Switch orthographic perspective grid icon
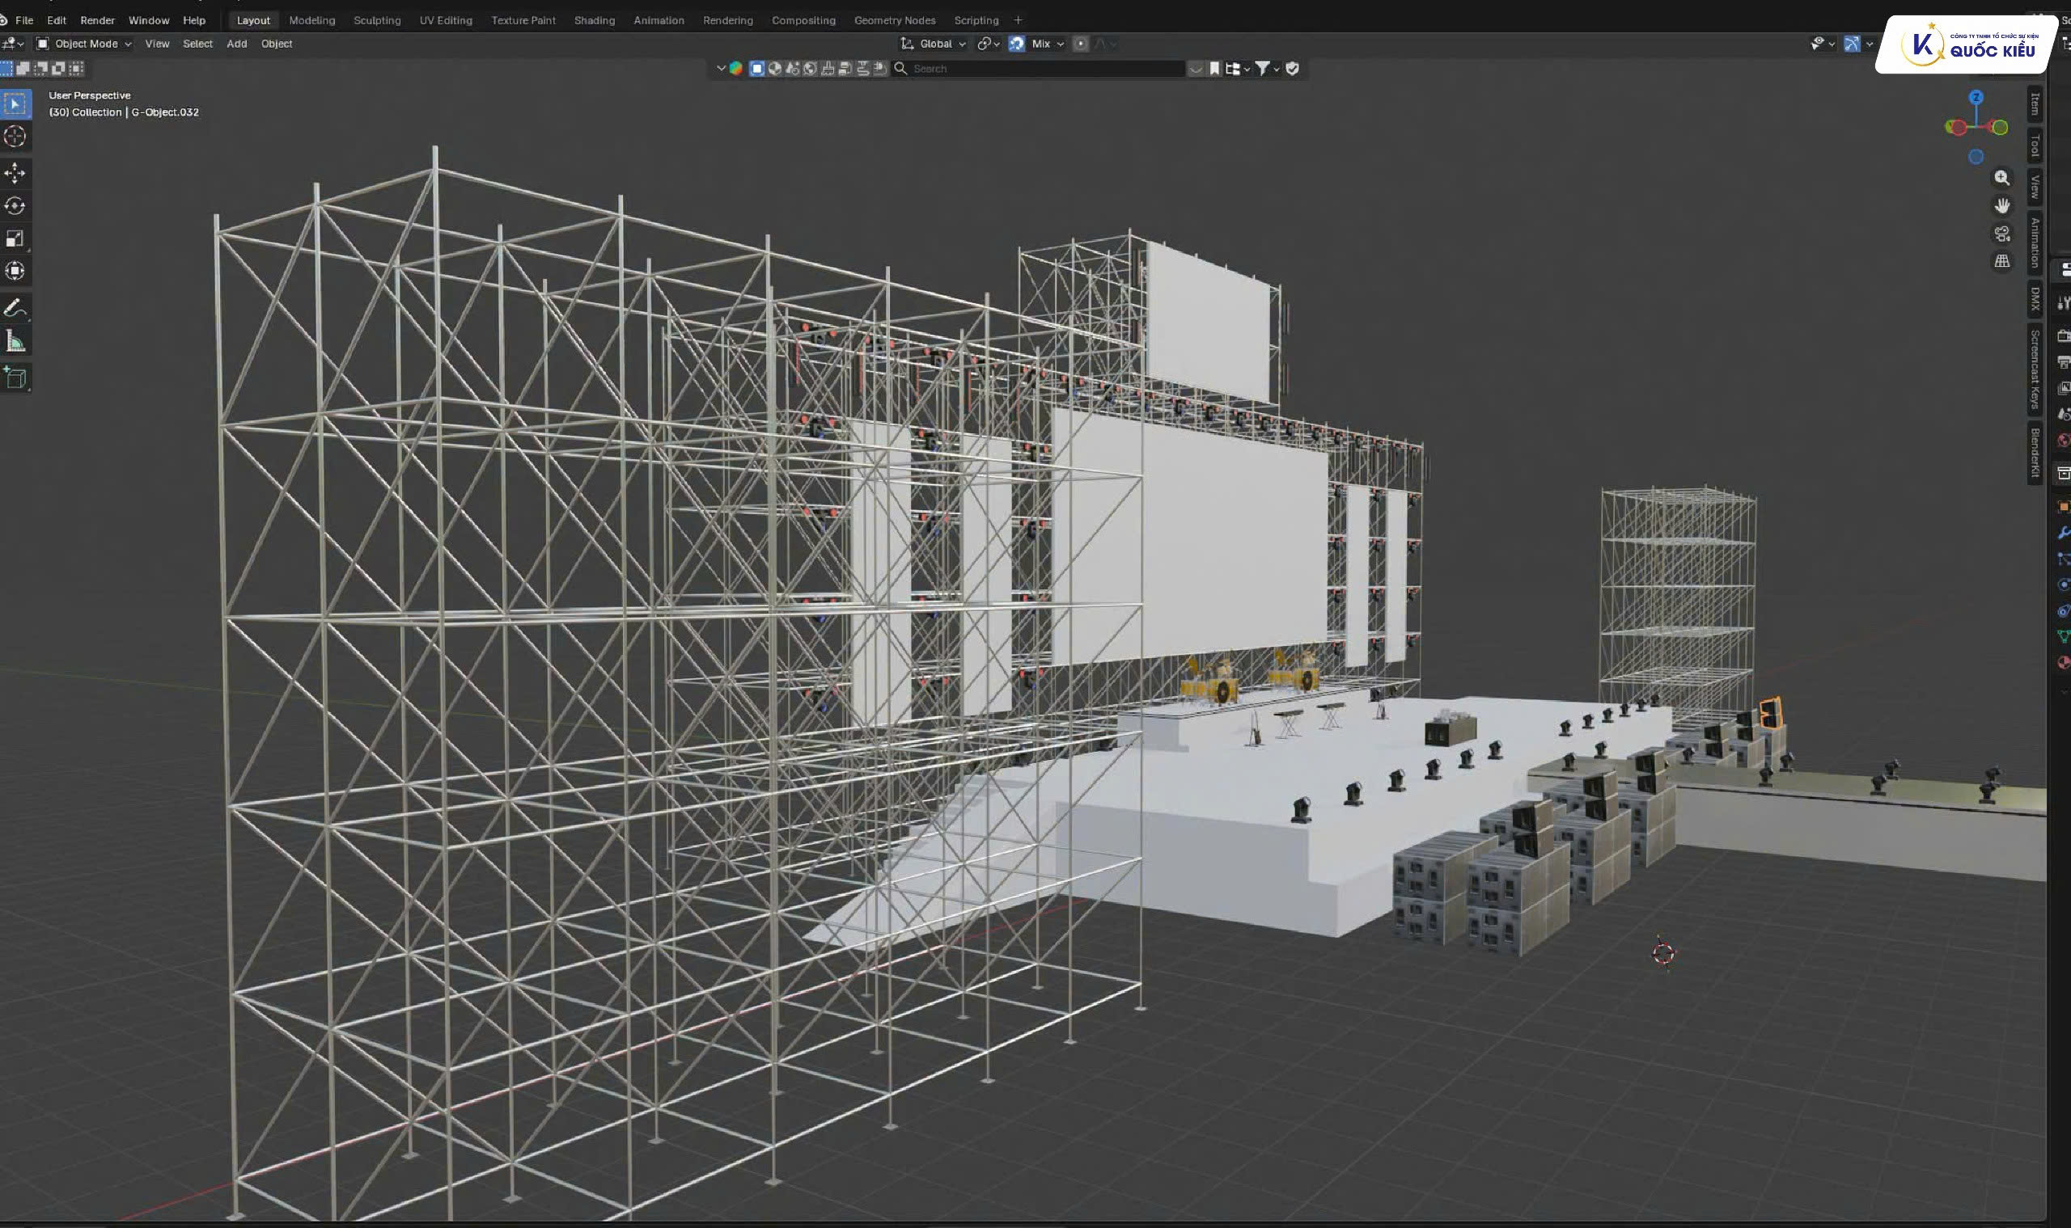The height and width of the screenshot is (1228, 2071). click(2001, 261)
